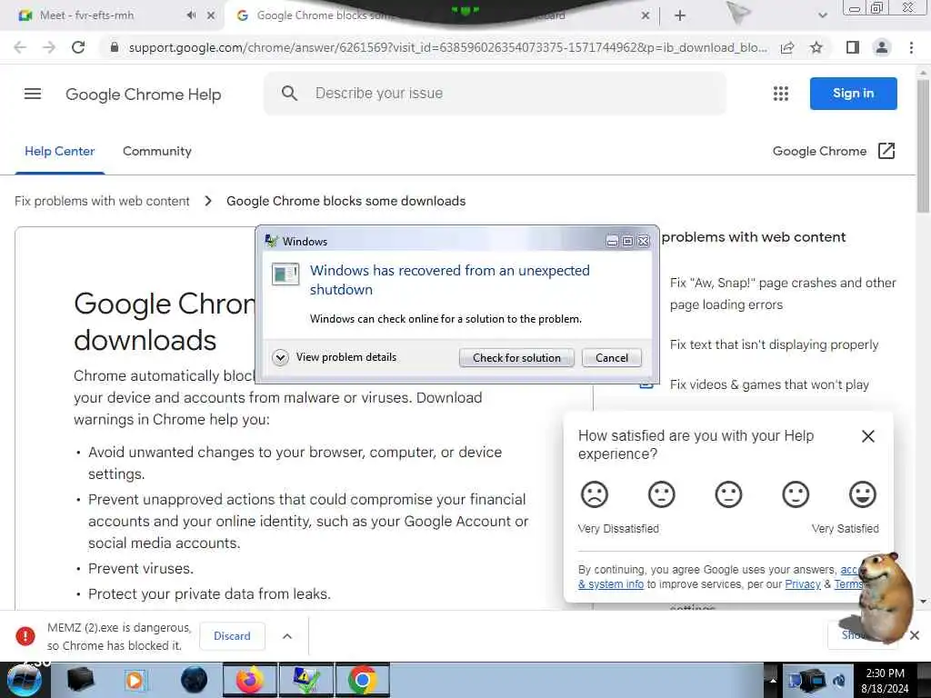This screenshot has width=931, height=698.
Task: Bookmark this page with the star icon
Action: pos(816,47)
